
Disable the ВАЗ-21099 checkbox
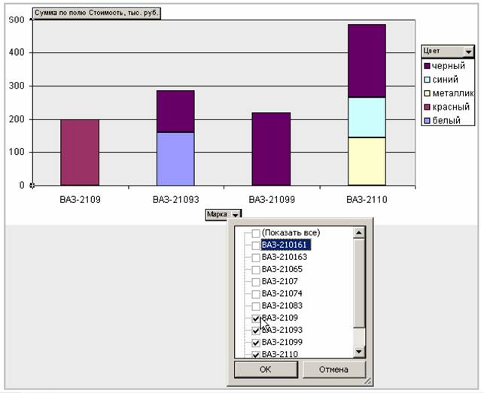click(256, 343)
